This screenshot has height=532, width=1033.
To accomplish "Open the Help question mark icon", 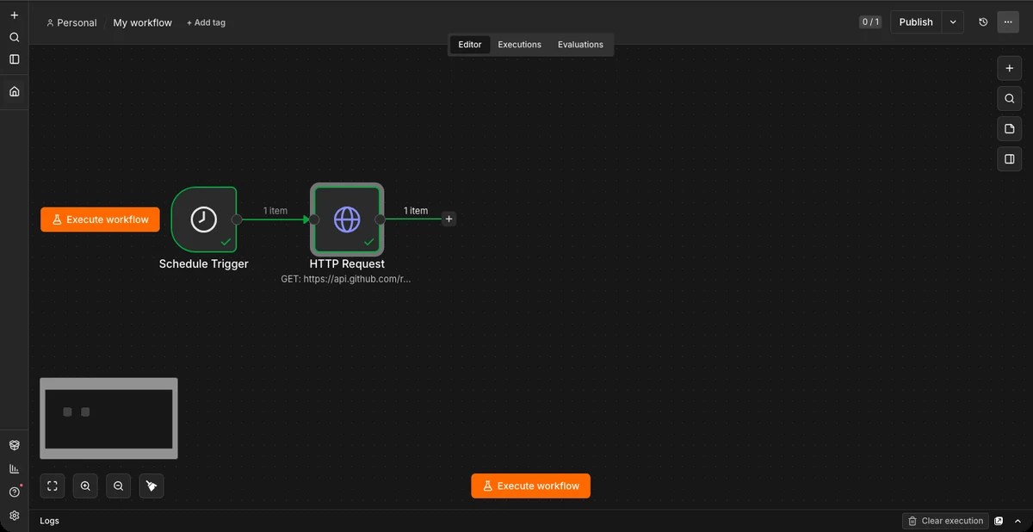I will (x=14, y=492).
